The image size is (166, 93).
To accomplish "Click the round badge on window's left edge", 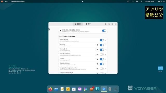I will click(49, 29).
